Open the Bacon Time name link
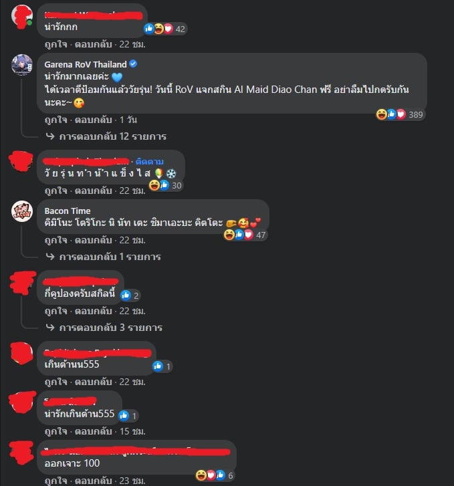 coord(68,211)
